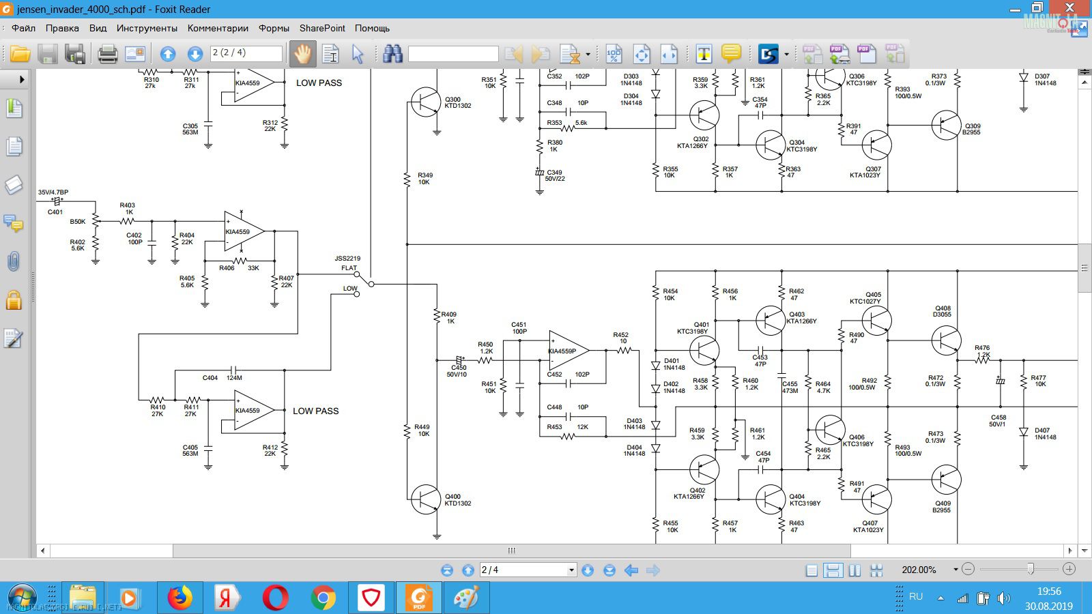Click the zoom in plus button
The height and width of the screenshot is (614, 1092).
pyautogui.click(x=1069, y=569)
